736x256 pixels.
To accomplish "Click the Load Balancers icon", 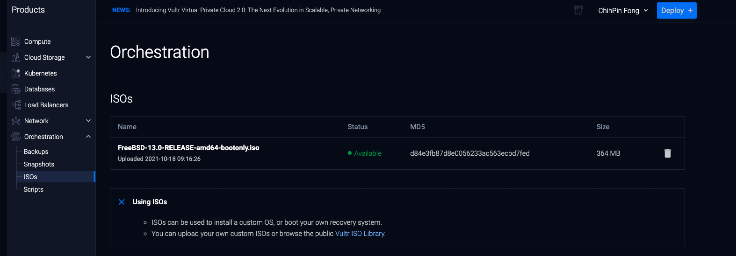I will [16, 105].
